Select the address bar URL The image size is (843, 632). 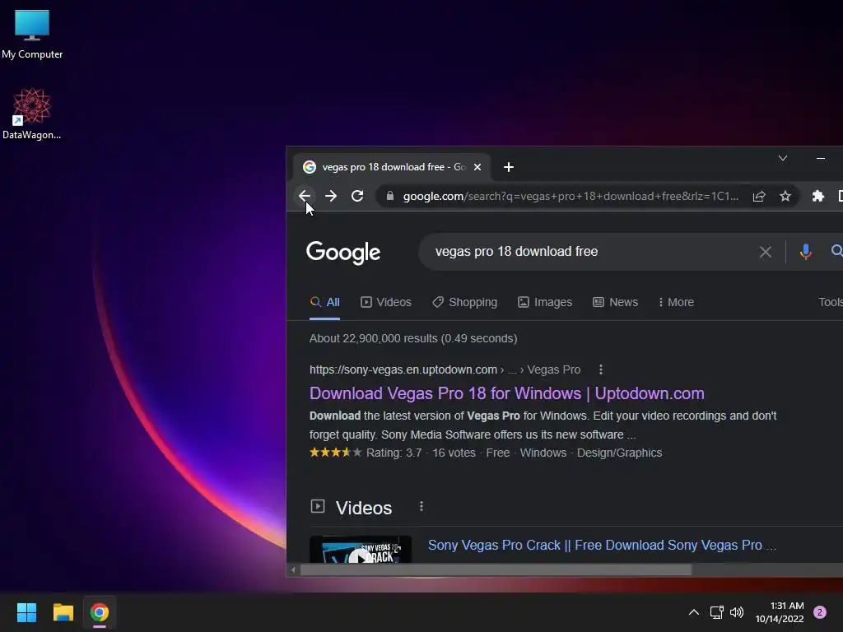coord(571,196)
